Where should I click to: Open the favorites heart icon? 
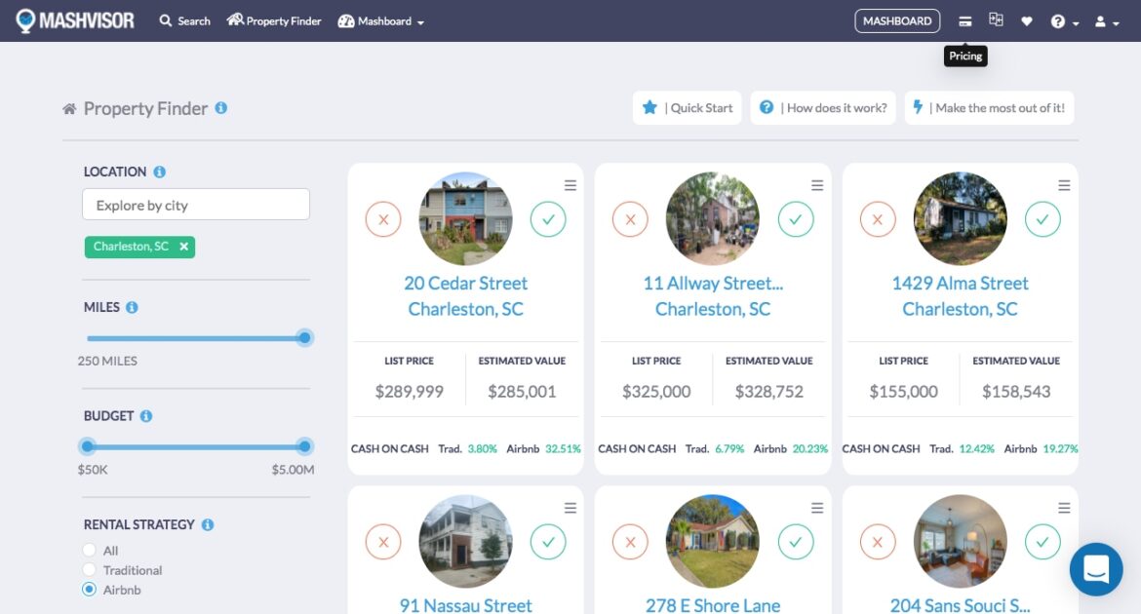[x=1026, y=21]
